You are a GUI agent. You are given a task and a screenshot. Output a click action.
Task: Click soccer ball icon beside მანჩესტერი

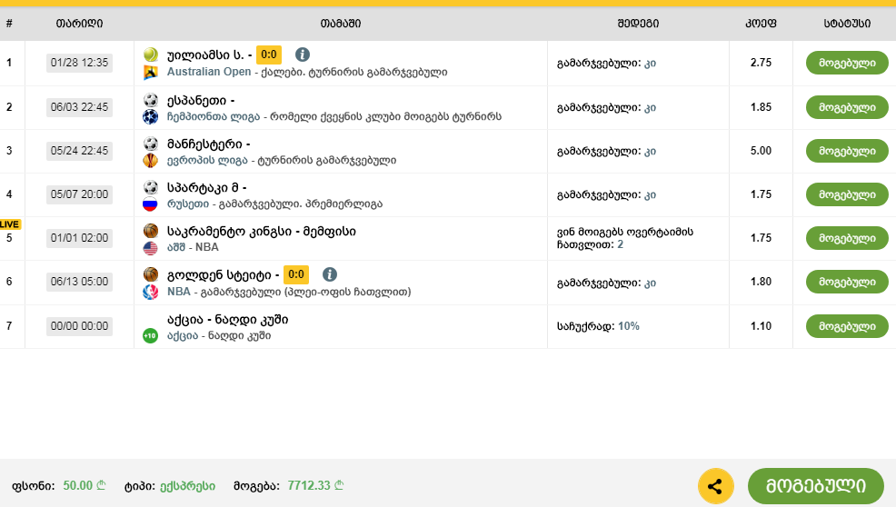click(x=150, y=144)
